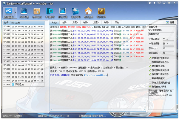
Task: Switch to the 方案1 tab
Action: pos(54,23)
